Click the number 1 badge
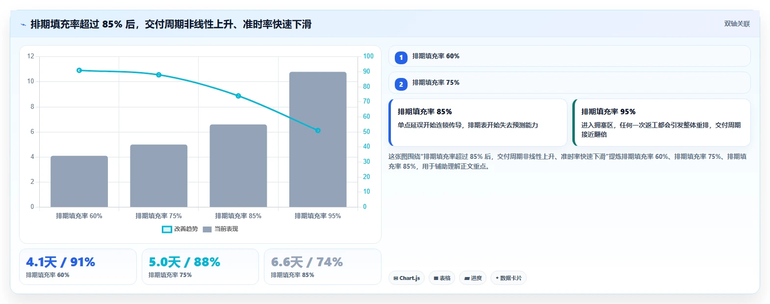The height and width of the screenshot is (304, 770). tap(401, 58)
